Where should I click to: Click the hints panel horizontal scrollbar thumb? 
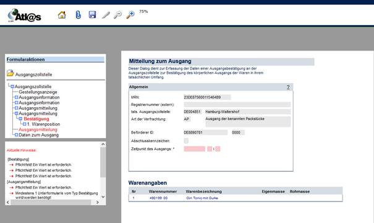pyautogui.click(x=51, y=202)
